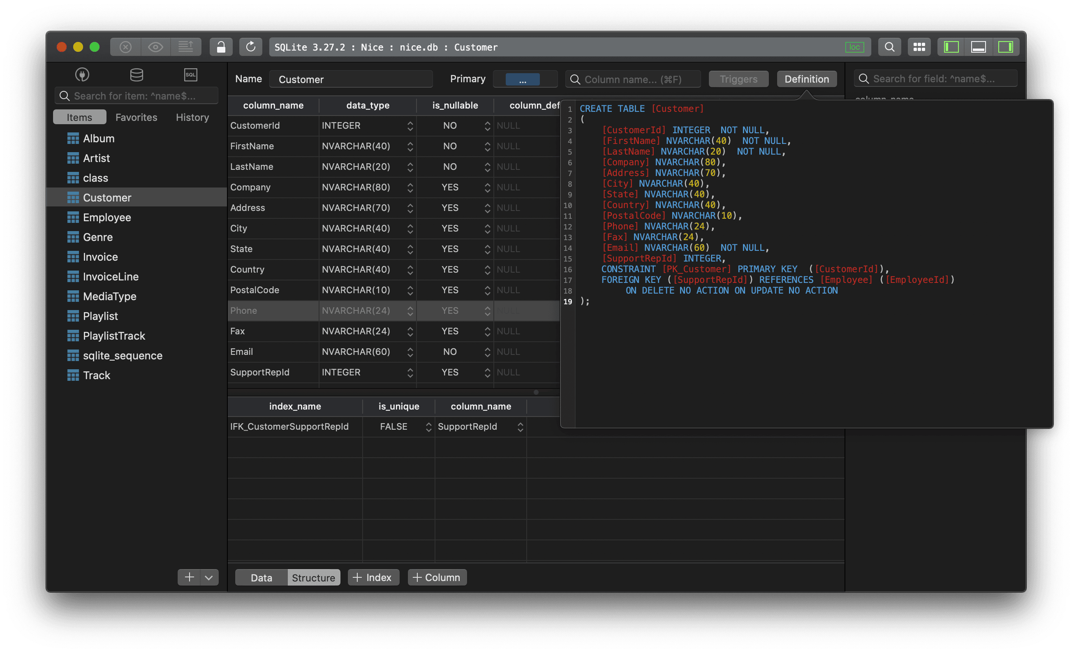Click the Definition button
The height and width of the screenshot is (653, 1083).
(x=807, y=79)
